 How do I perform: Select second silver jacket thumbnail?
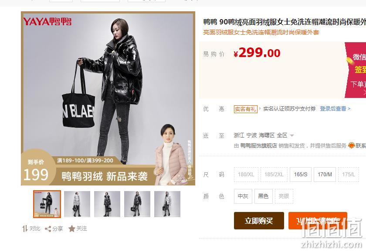[77, 204]
